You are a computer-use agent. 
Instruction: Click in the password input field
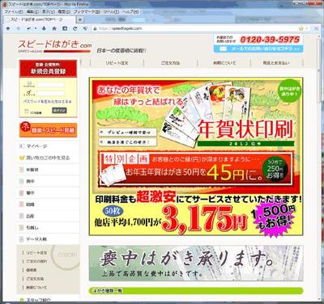tap(50, 94)
